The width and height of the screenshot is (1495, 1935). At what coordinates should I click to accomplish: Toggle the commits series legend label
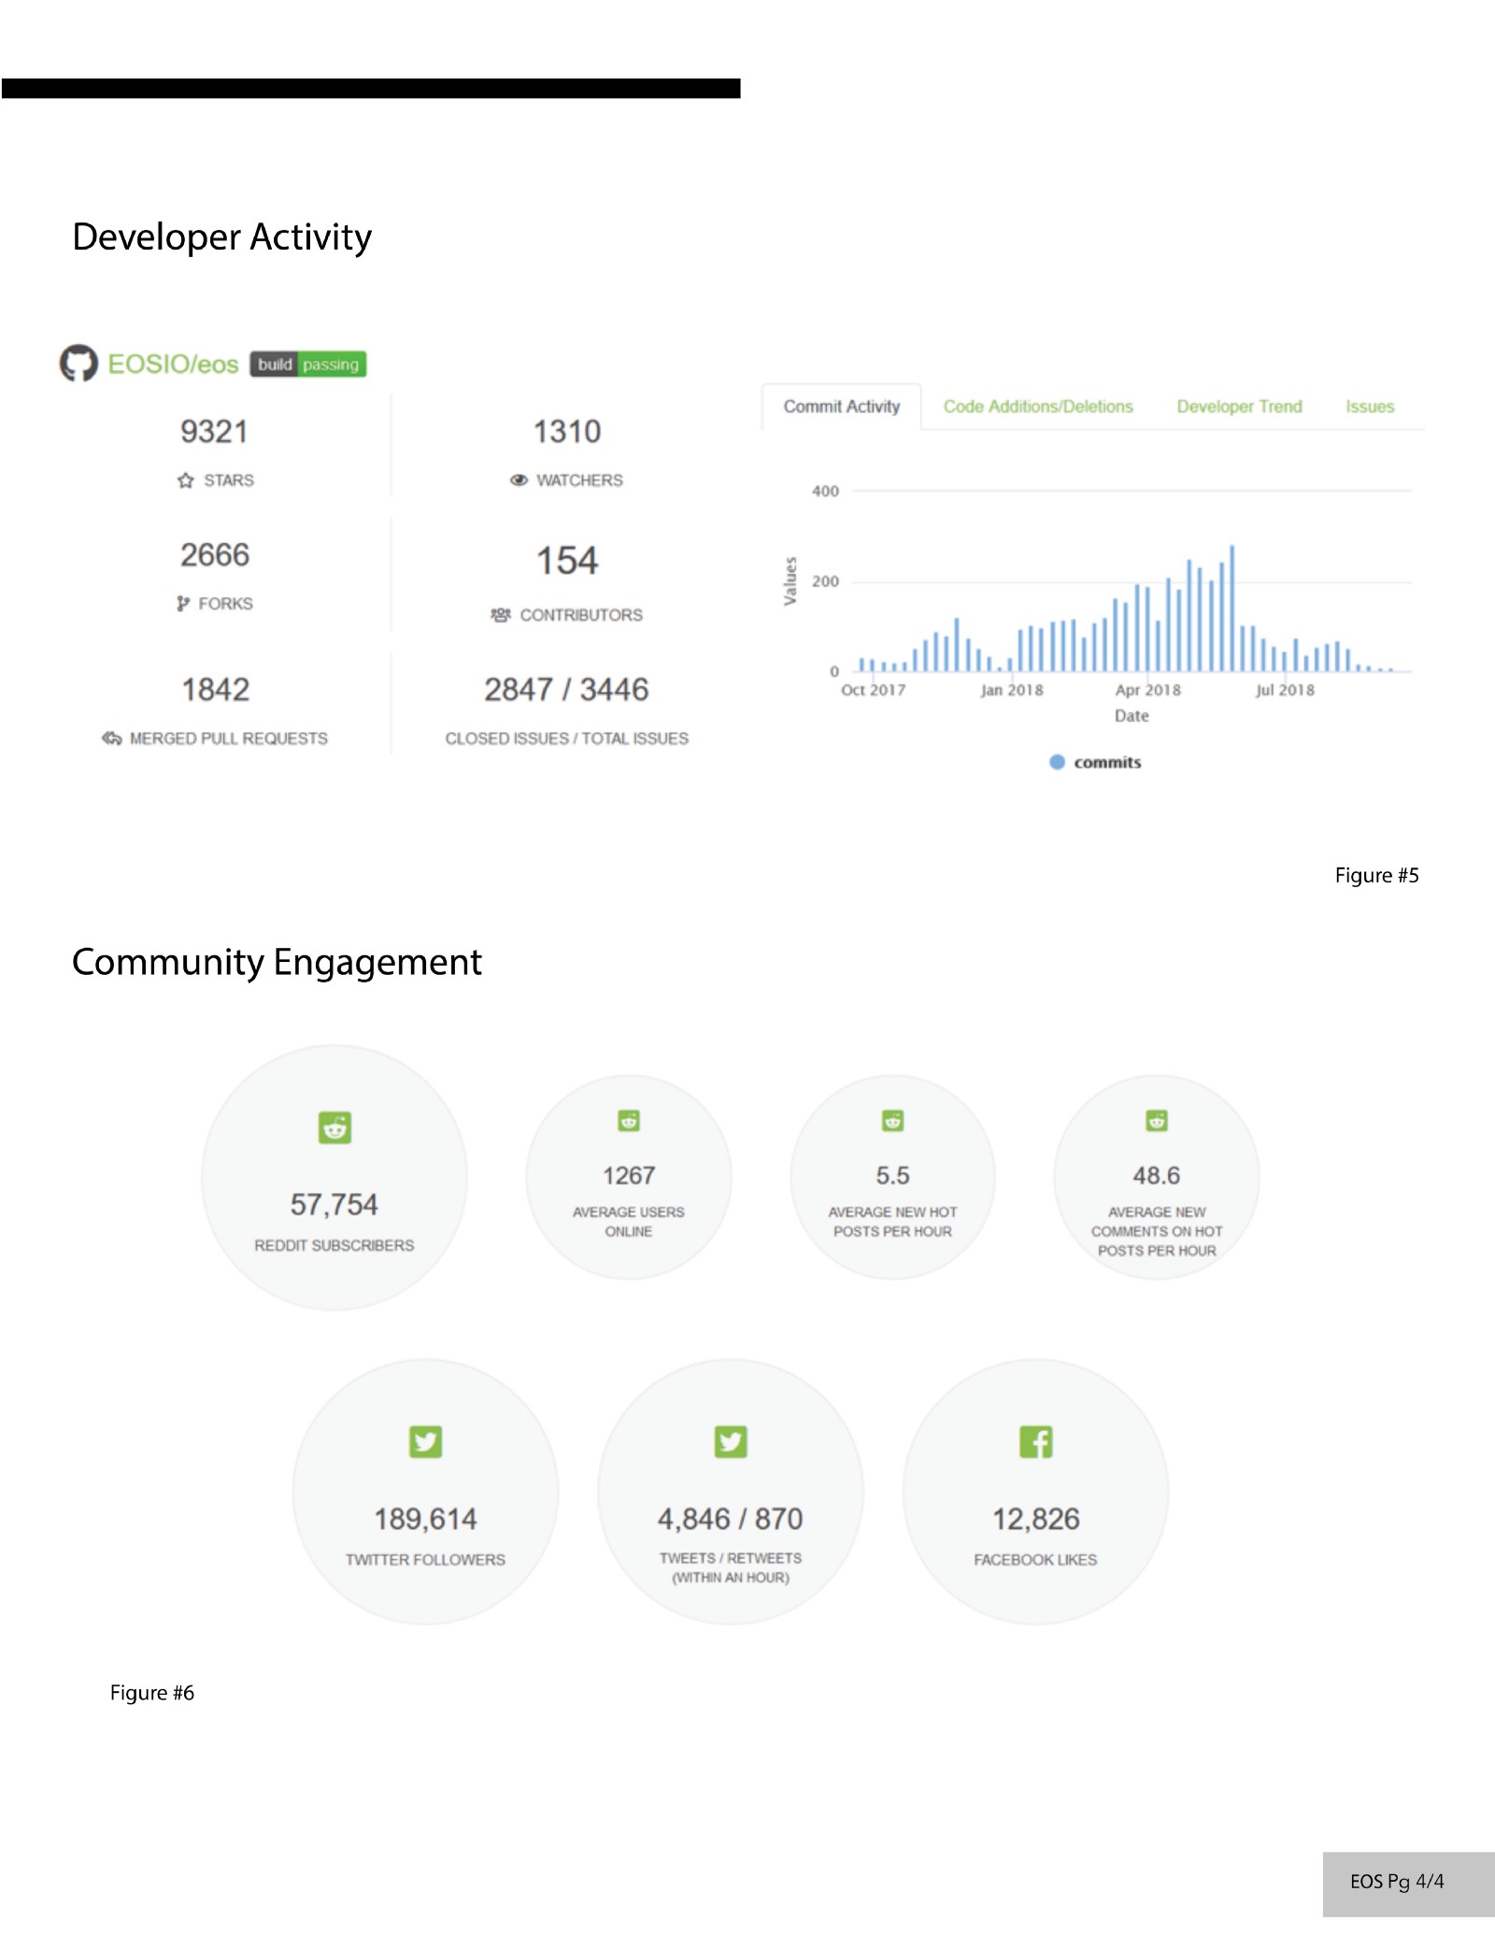1107,763
